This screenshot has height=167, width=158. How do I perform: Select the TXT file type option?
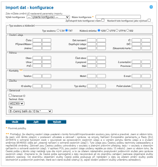coord(67,30)
